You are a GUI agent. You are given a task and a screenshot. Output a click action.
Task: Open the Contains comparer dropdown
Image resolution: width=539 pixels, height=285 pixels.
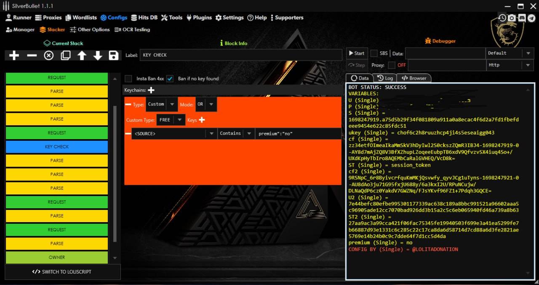[x=236, y=134]
